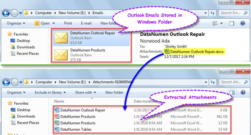Click Computer in Emails address bar
The image size is (251, 135).
pyautogui.click(x=43, y=13)
